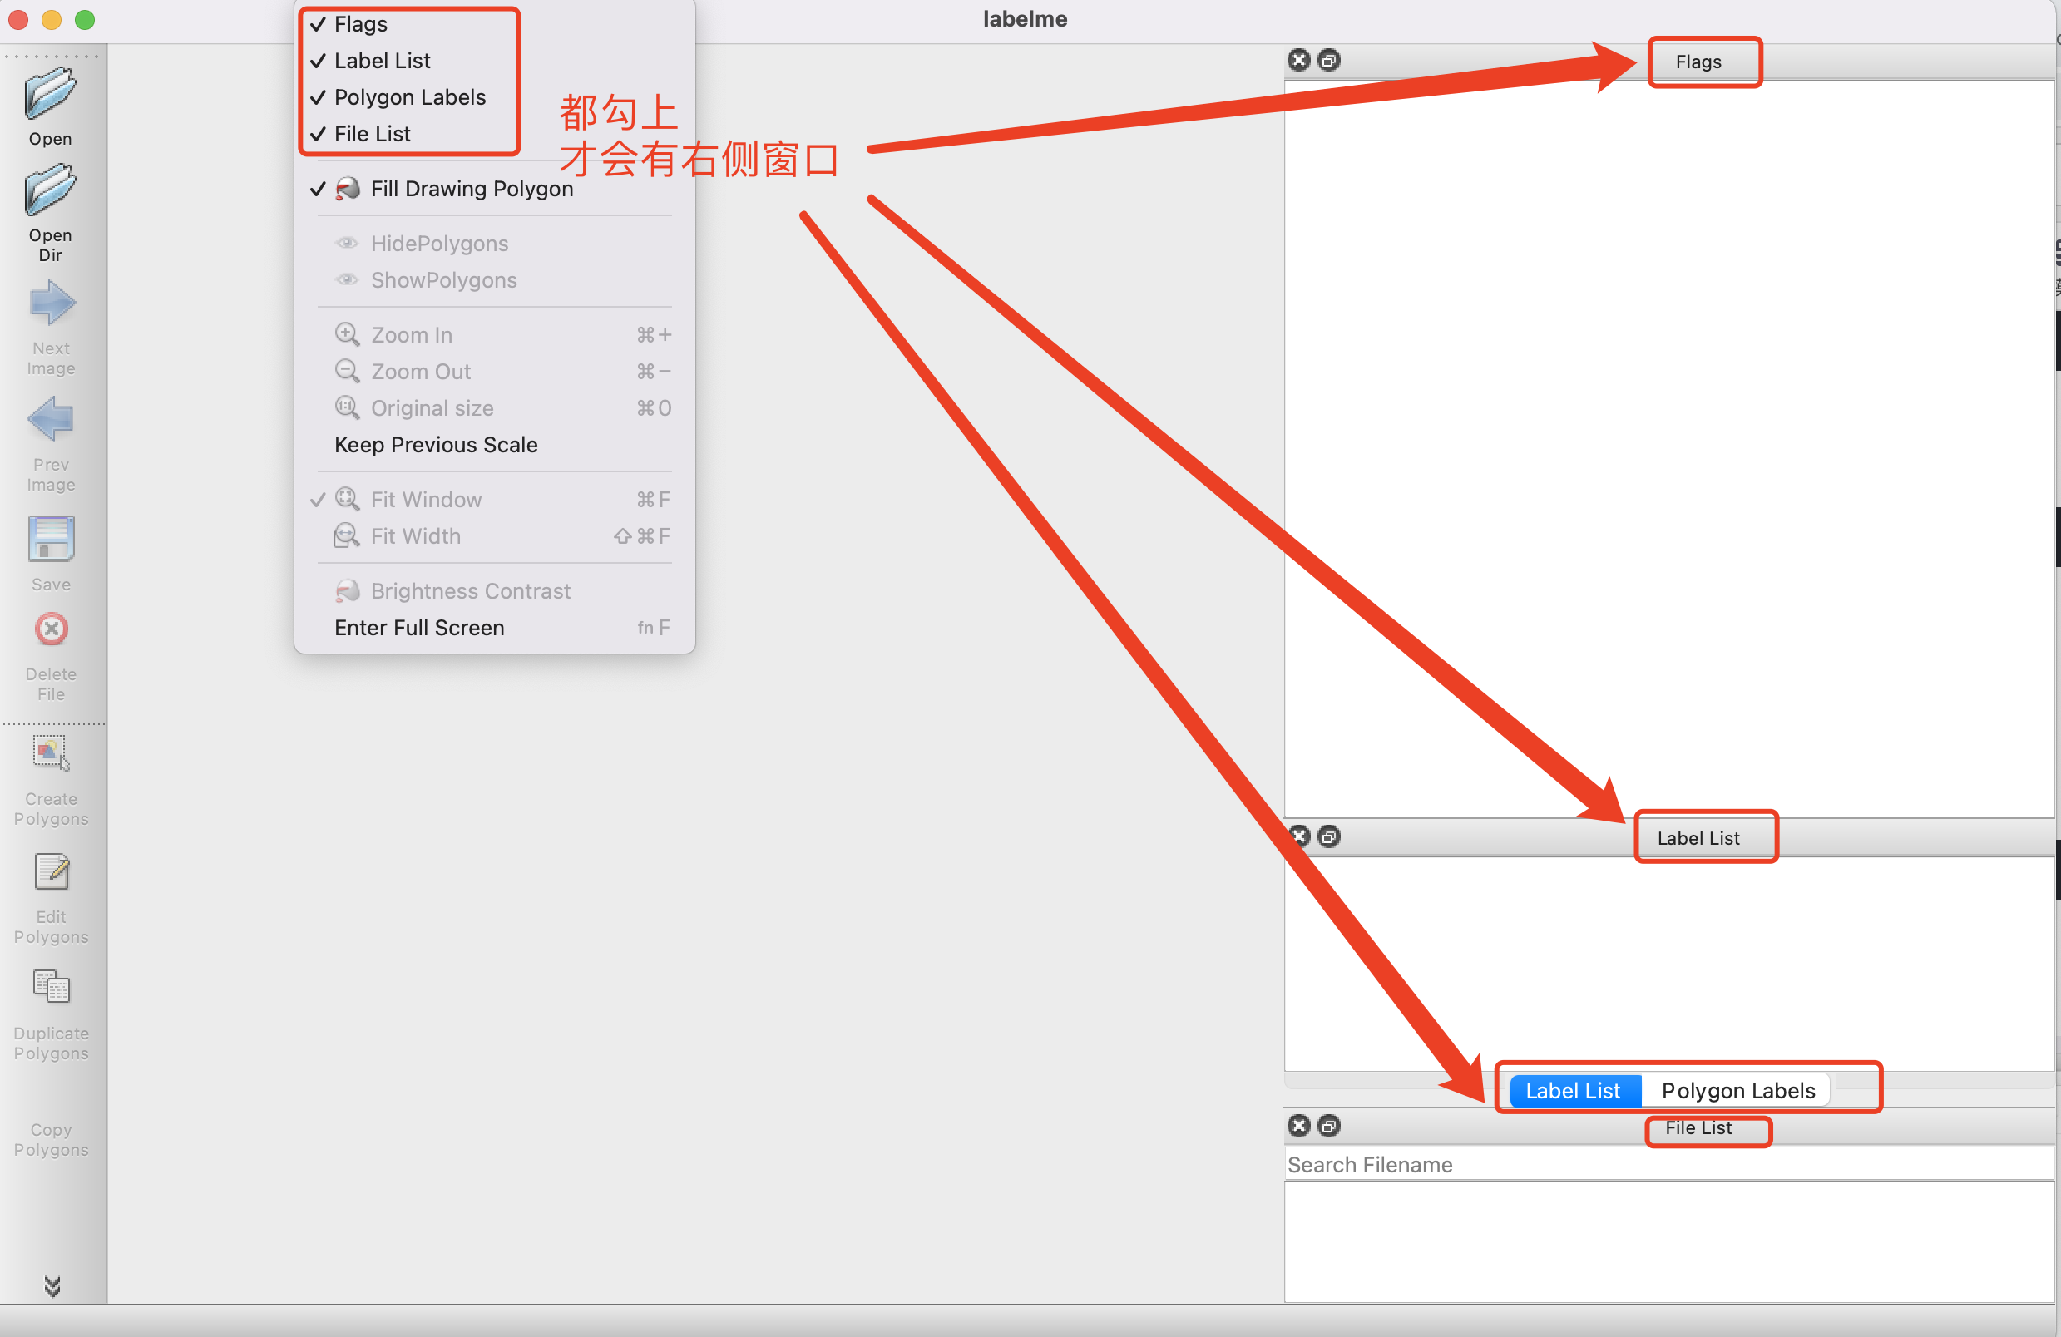This screenshot has height=1337, width=2061.
Task: Select the Create Polygons tool
Action: [51, 752]
